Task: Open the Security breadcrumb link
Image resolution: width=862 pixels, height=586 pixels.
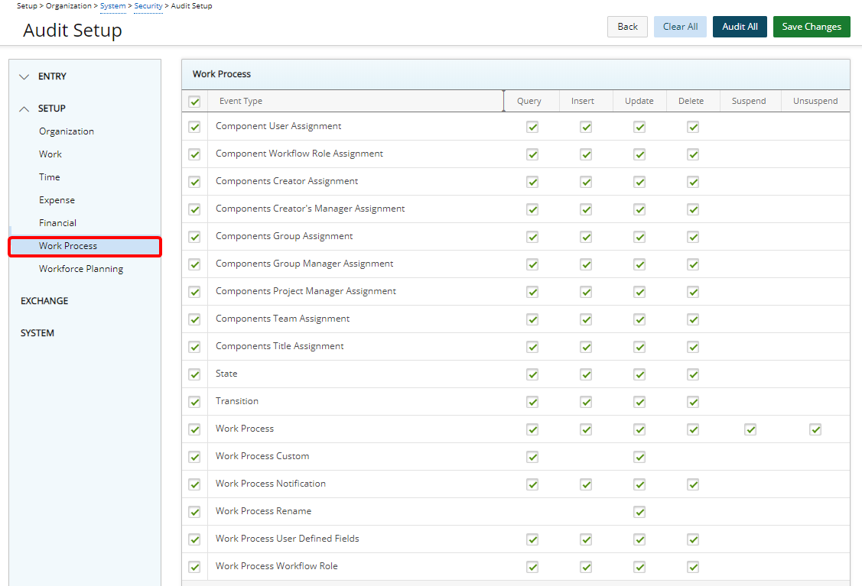Action: click(148, 6)
